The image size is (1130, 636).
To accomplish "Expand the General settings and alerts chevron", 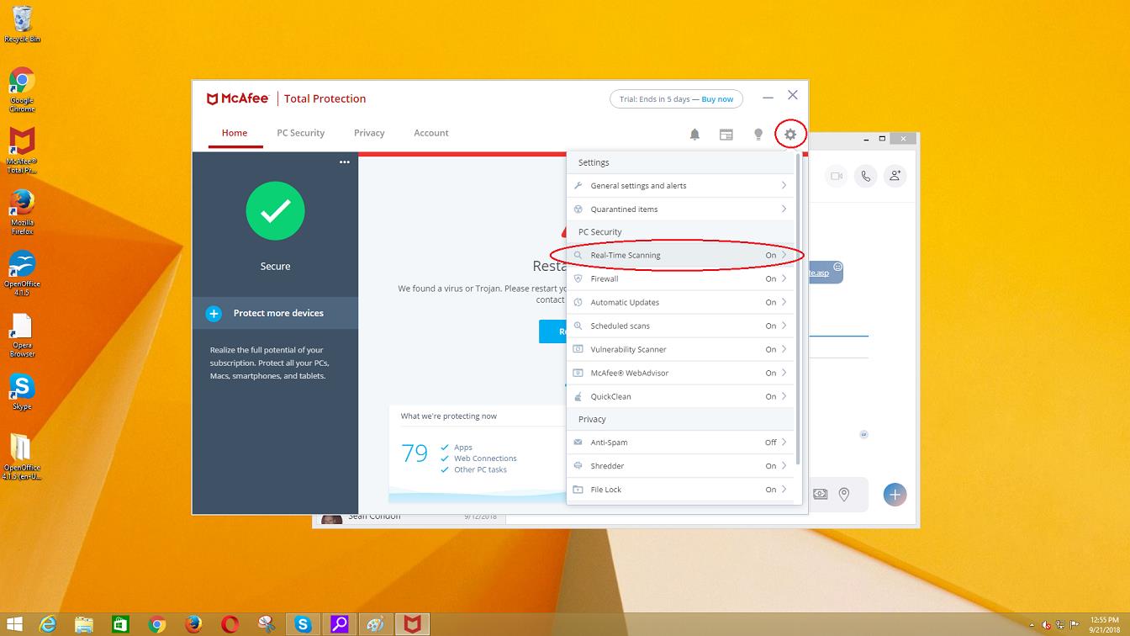I will 784,186.
